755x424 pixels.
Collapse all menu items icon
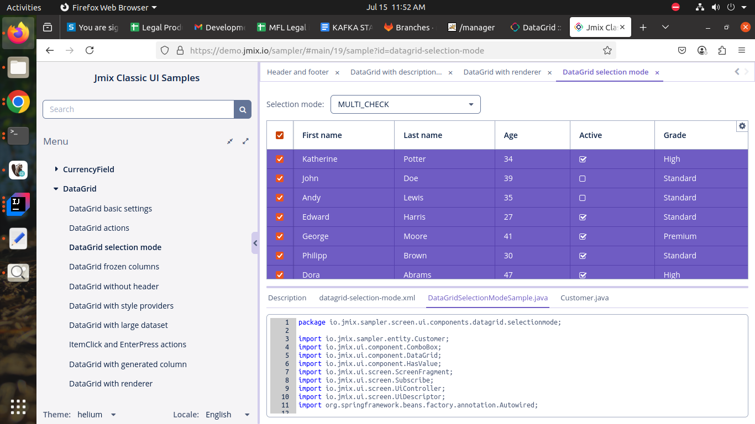click(230, 141)
